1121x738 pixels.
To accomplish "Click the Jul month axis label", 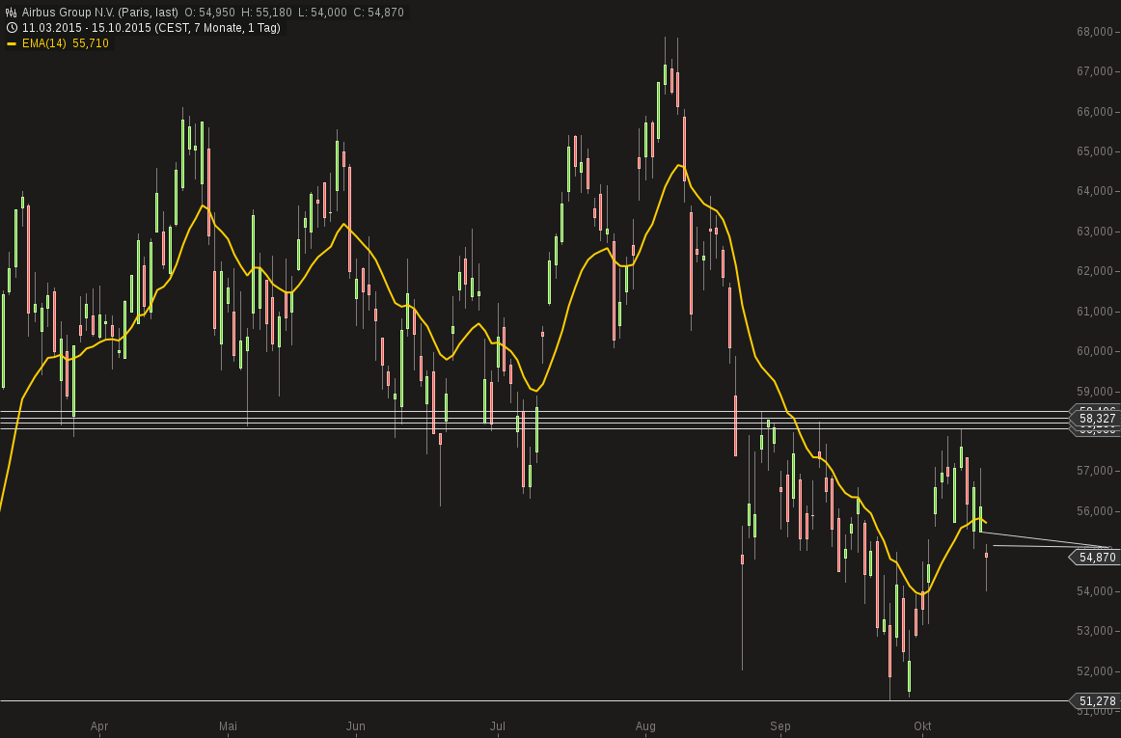I will click(x=498, y=725).
